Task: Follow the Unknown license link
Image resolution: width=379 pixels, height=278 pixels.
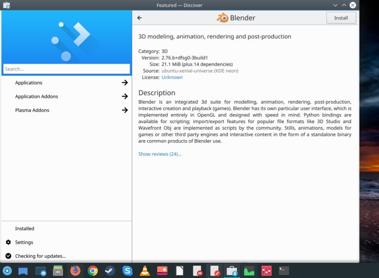Action: point(172,77)
